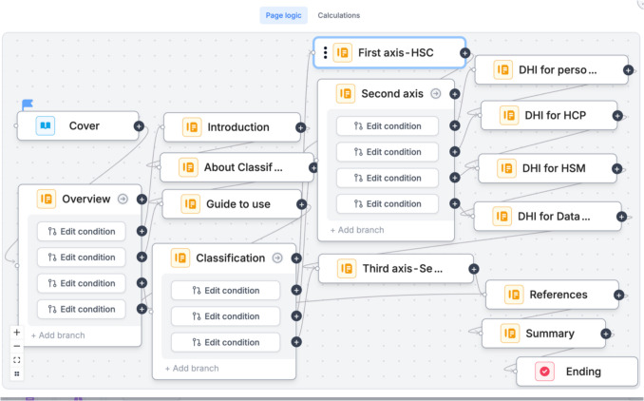Add branch in the Classification node
The height and width of the screenshot is (401, 644).
click(192, 369)
